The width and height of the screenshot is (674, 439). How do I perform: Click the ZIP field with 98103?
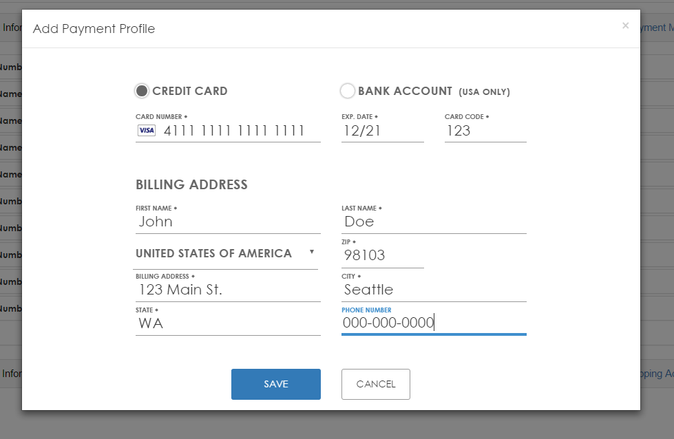(x=382, y=255)
